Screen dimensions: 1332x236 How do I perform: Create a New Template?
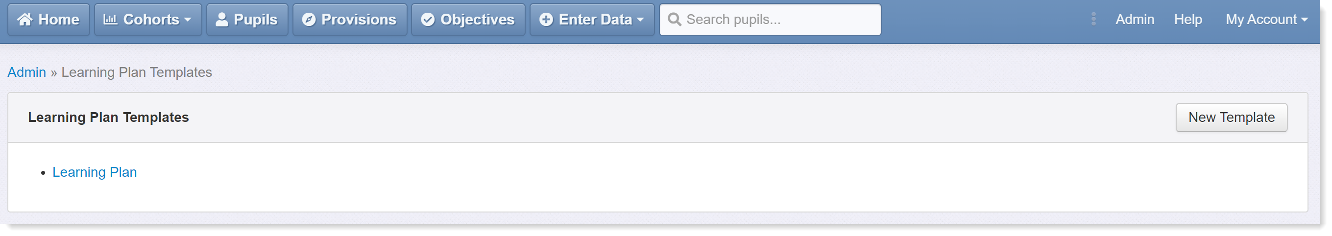click(x=1231, y=118)
